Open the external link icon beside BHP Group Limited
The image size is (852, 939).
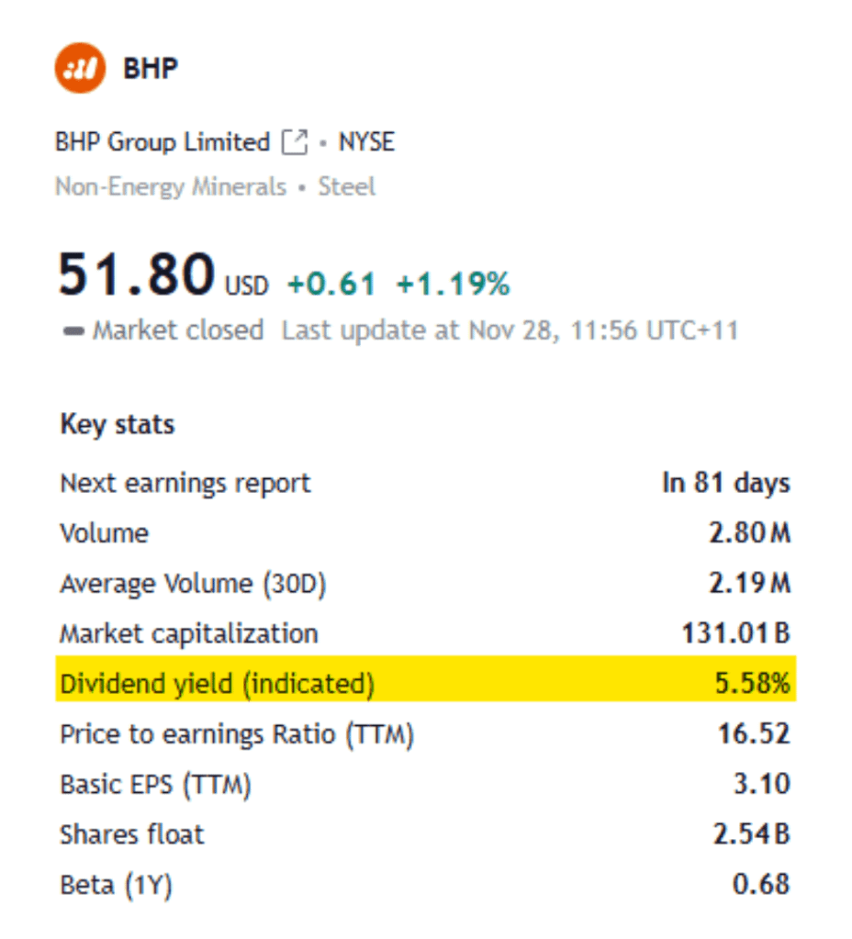coord(295,143)
